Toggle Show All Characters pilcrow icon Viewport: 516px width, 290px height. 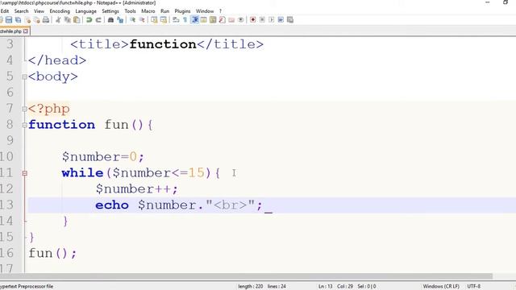click(x=185, y=20)
